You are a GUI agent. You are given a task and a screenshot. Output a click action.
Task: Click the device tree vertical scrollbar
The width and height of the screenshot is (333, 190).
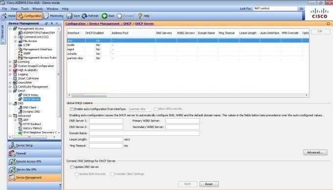59,74
